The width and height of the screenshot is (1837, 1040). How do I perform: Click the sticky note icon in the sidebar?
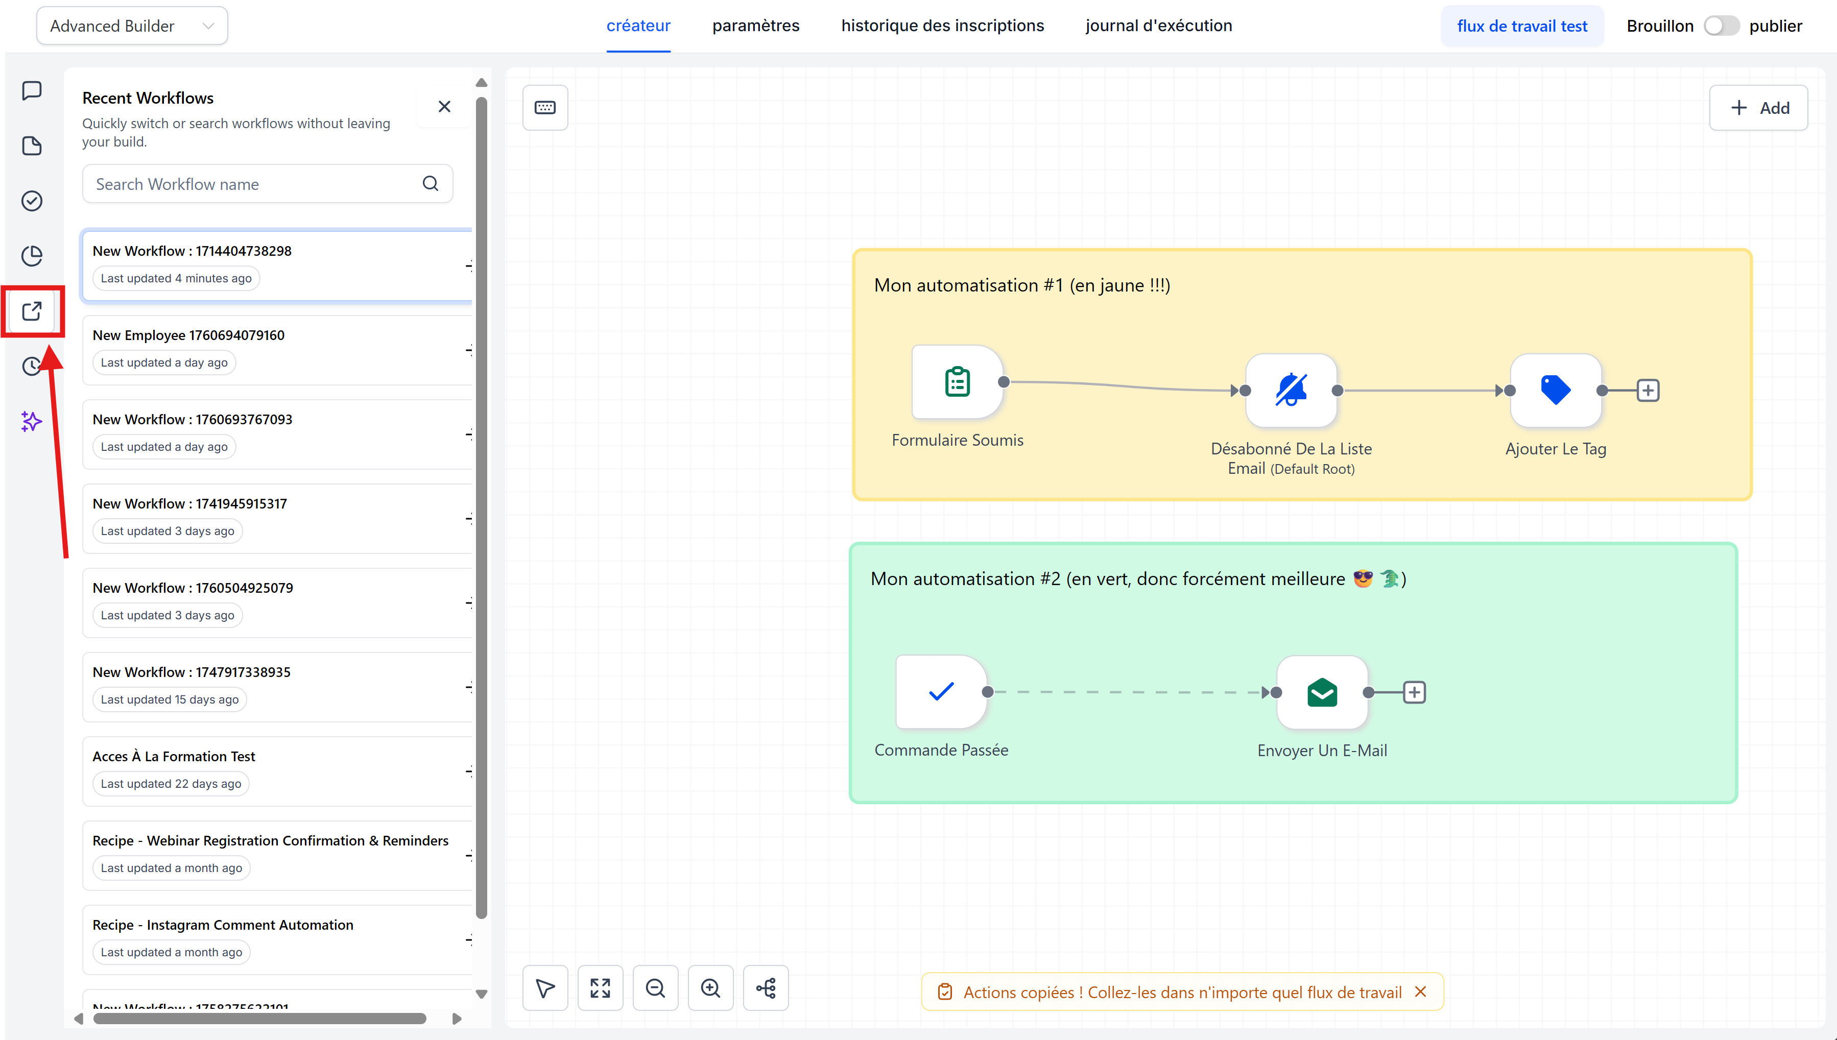click(32, 146)
